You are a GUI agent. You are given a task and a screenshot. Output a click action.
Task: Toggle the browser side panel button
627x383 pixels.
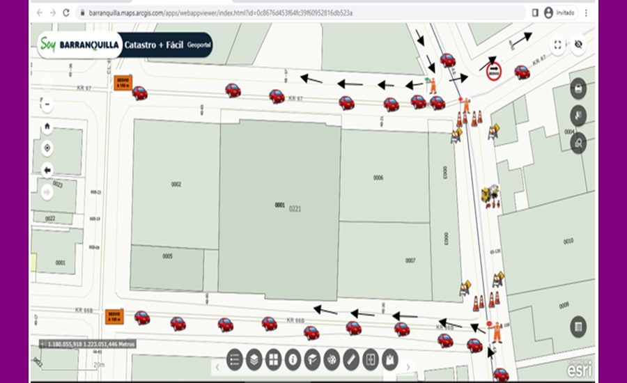(x=534, y=13)
